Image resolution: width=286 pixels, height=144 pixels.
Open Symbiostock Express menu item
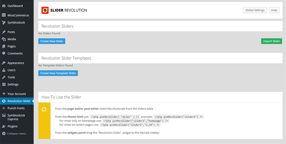17,117
